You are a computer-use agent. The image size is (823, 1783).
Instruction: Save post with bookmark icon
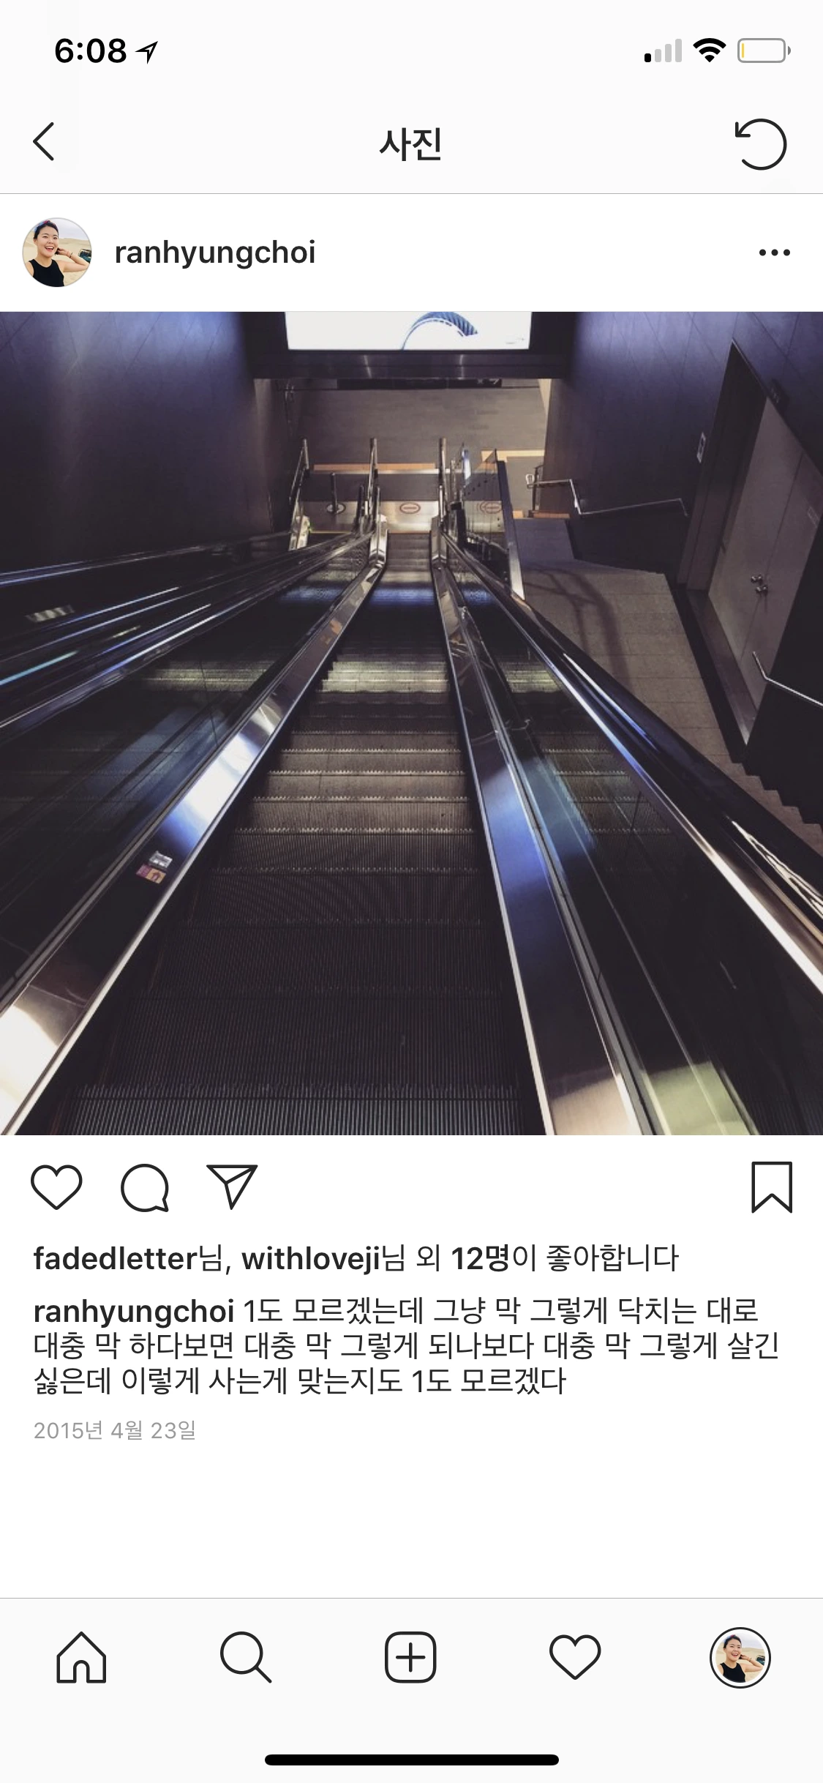point(772,1186)
